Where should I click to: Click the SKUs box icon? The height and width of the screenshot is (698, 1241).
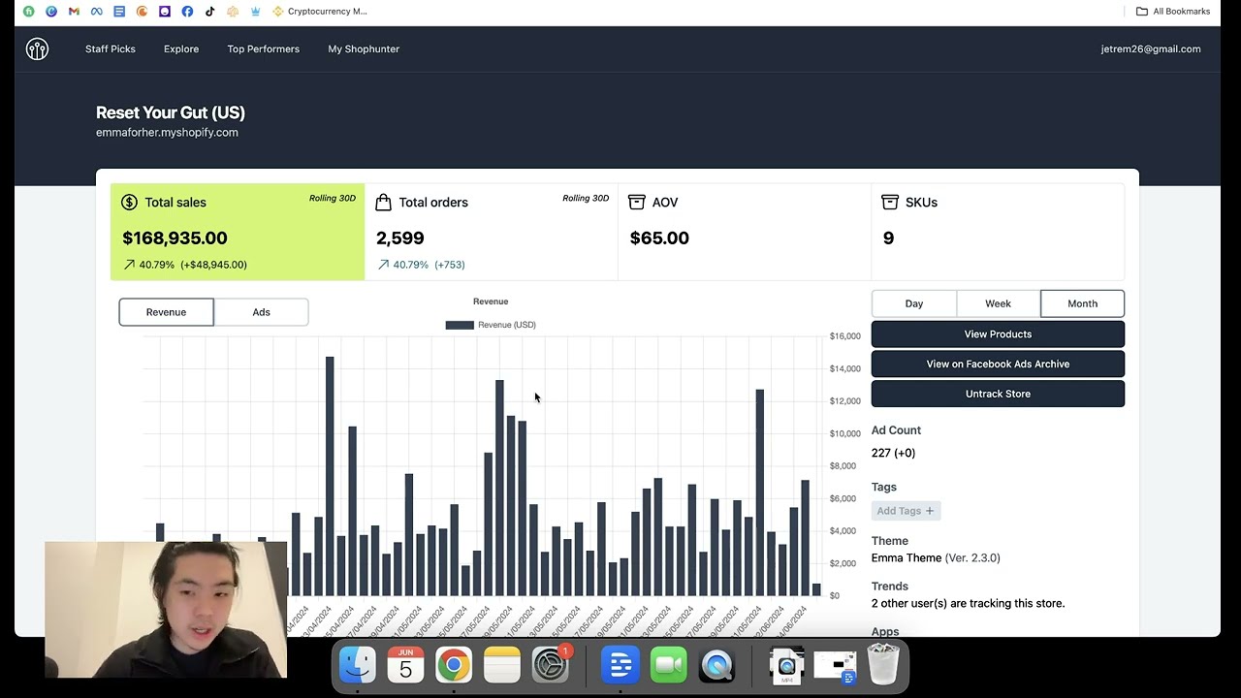point(890,202)
